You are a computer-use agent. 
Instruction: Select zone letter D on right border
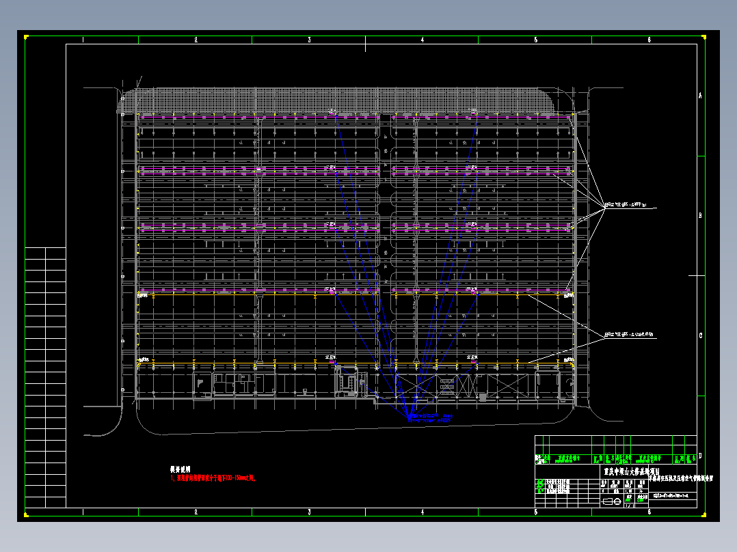coord(700,456)
